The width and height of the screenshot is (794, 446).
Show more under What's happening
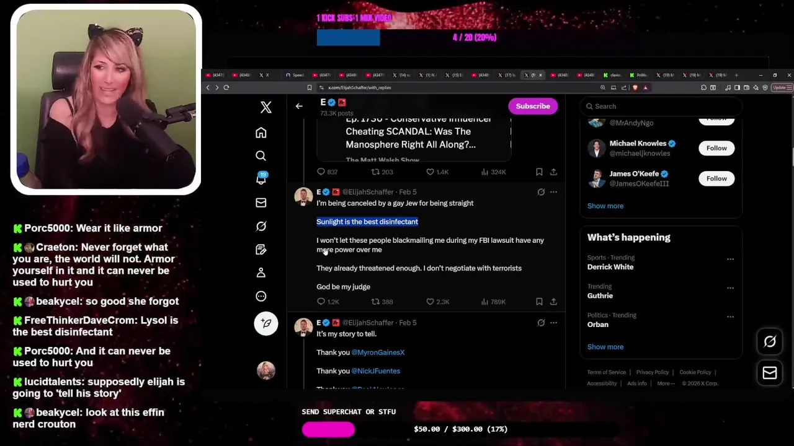click(605, 347)
